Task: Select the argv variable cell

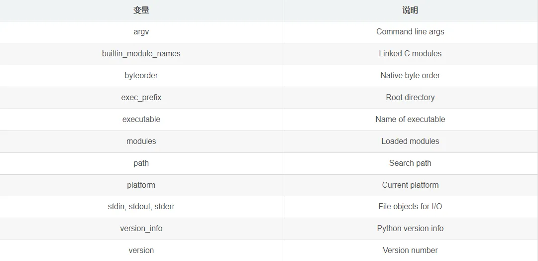Action: pyautogui.click(x=141, y=31)
